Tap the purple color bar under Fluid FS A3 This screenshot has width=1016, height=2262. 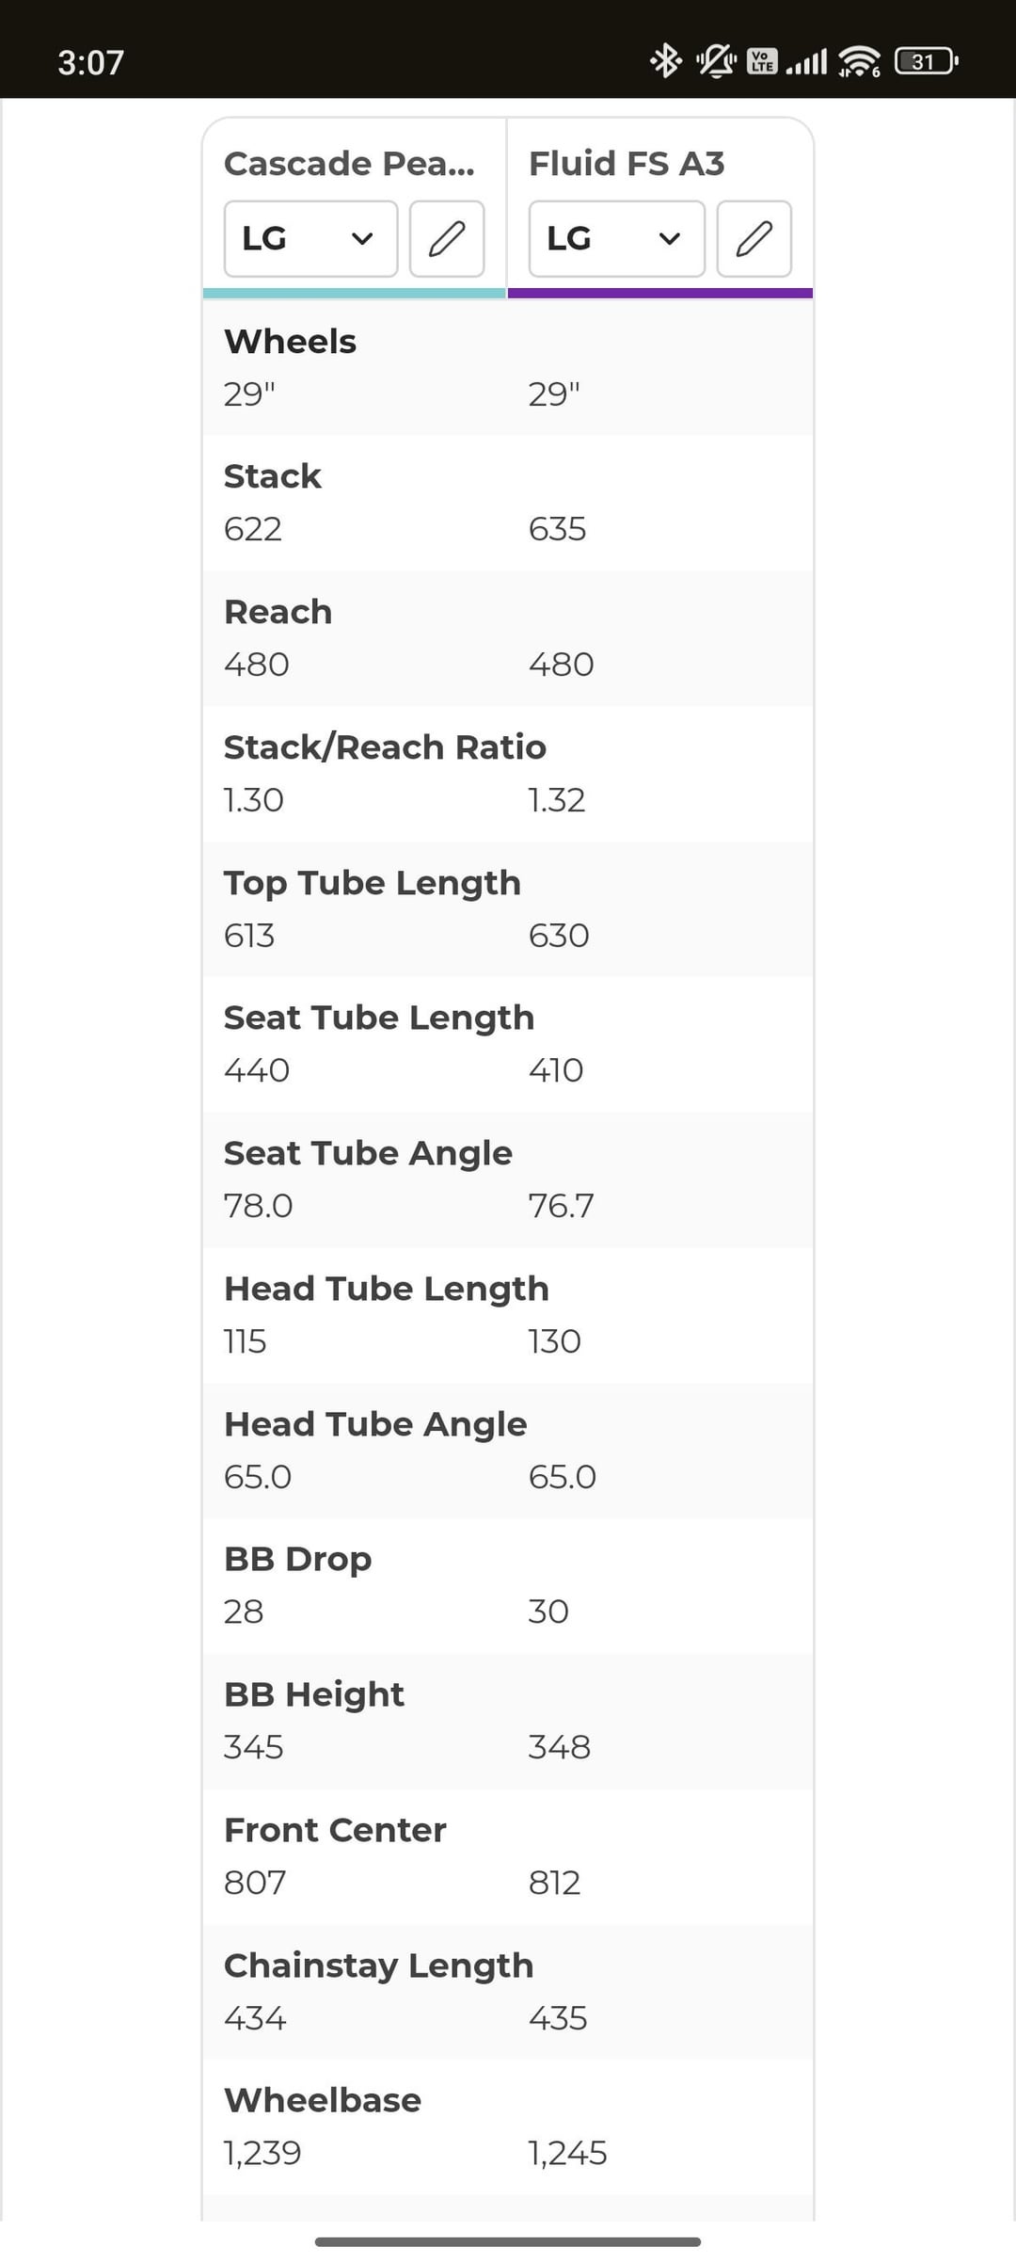click(660, 294)
